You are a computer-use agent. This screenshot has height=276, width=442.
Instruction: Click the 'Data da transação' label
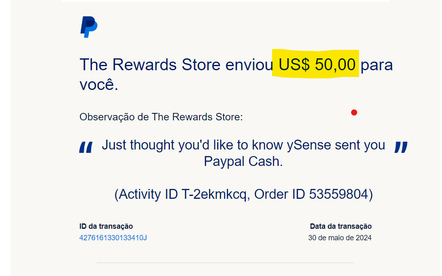click(341, 226)
